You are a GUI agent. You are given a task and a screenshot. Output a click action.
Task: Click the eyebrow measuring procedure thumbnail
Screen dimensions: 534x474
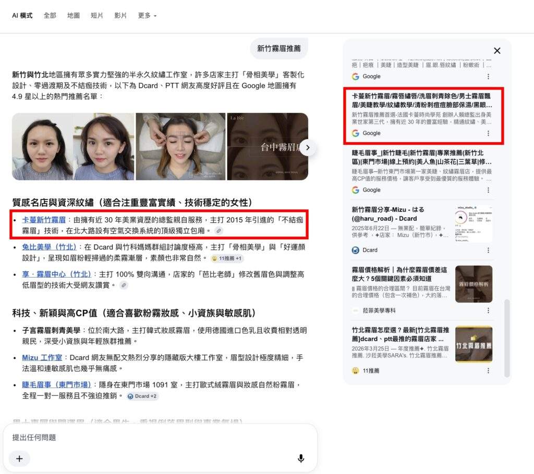coord(180,147)
